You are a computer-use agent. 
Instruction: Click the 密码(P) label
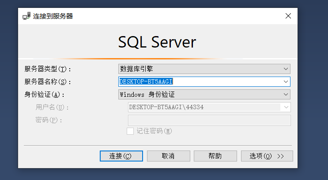tap(49, 120)
